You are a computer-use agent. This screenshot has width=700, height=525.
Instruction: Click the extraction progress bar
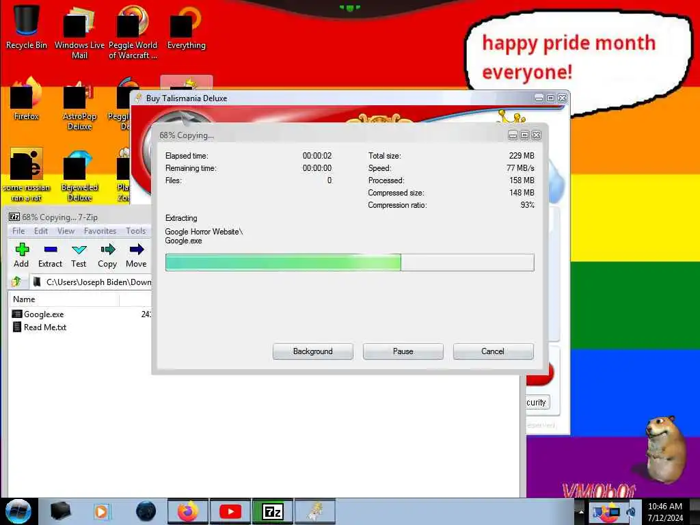349,262
